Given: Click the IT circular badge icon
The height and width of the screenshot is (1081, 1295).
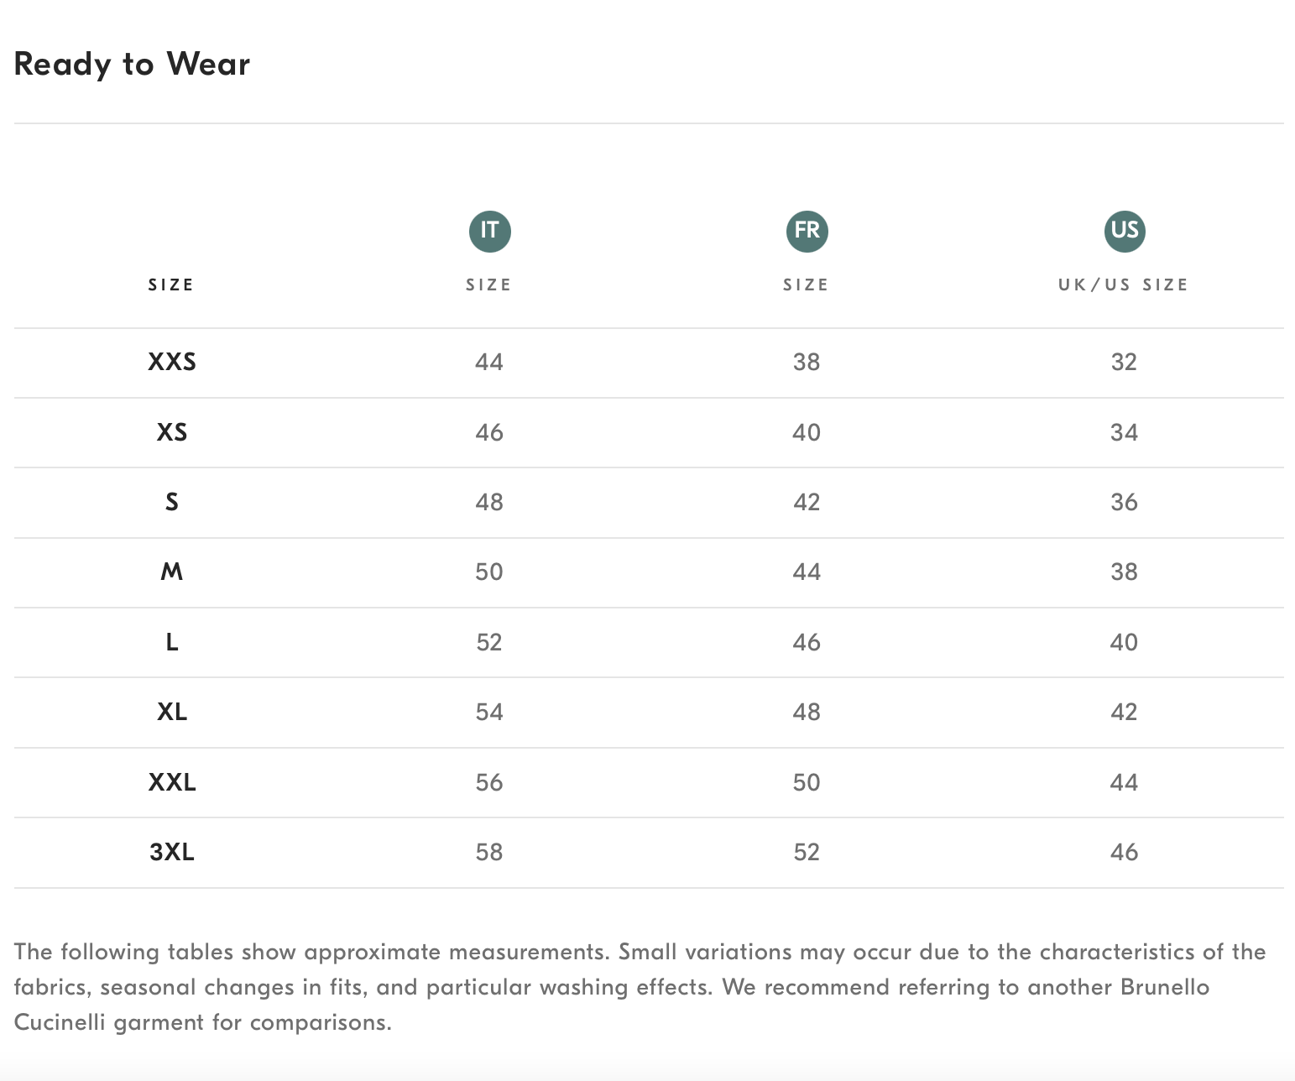Looking at the screenshot, I should click(x=489, y=231).
